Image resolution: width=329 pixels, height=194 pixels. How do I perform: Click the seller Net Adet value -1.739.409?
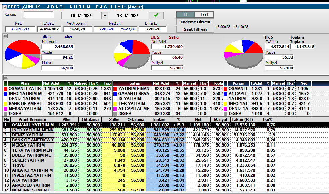click(x=167, y=47)
